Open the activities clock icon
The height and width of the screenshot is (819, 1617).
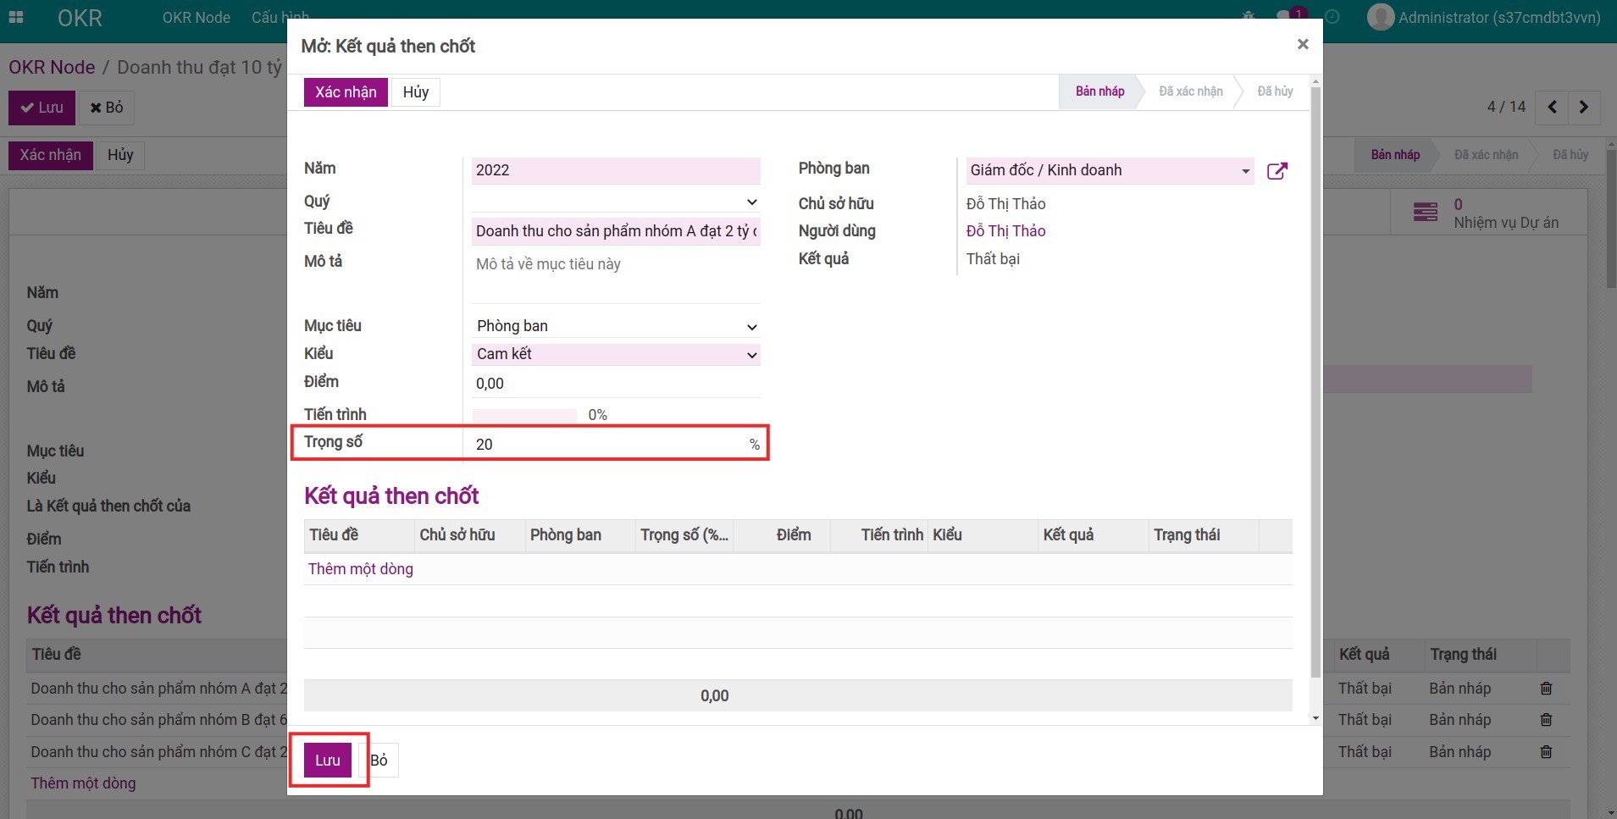click(x=1332, y=17)
